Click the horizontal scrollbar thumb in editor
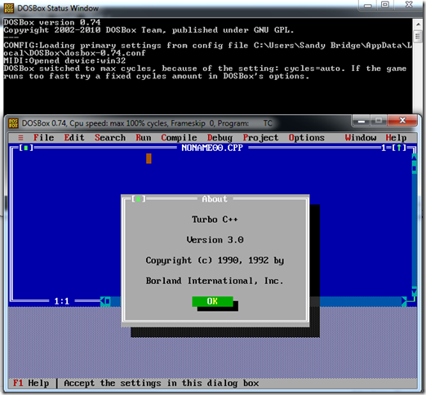The image size is (426, 395). point(108,301)
